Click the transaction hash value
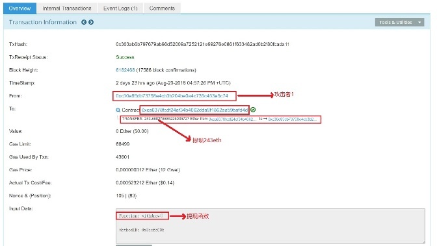The image size is (437, 246). (x=202, y=44)
